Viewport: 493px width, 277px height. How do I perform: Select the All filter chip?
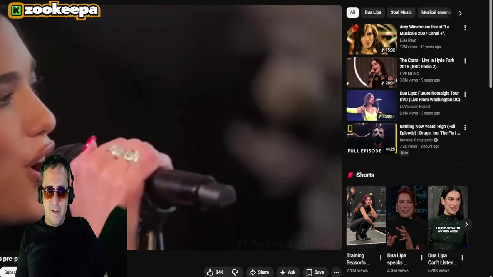[352, 12]
